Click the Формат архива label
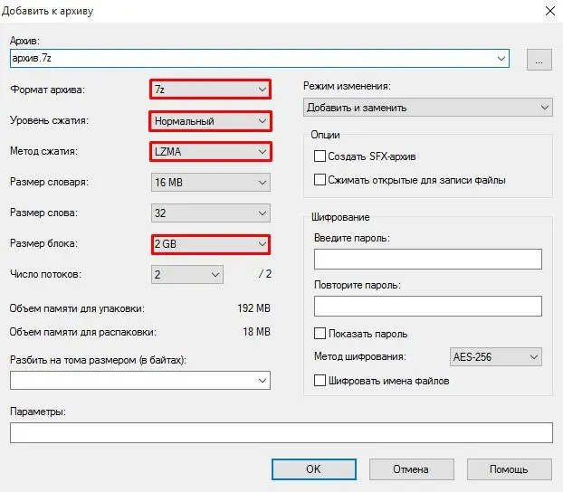The image size is (563, 492). click(47, 90)
